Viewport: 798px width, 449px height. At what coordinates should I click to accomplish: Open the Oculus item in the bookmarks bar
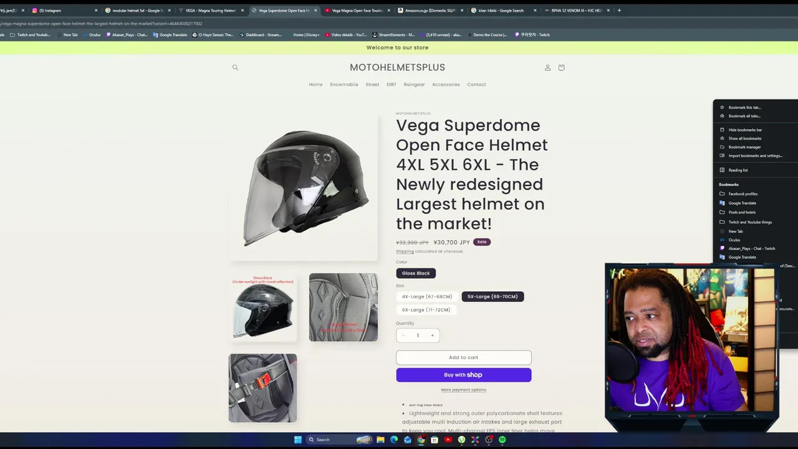coord(92,35)
